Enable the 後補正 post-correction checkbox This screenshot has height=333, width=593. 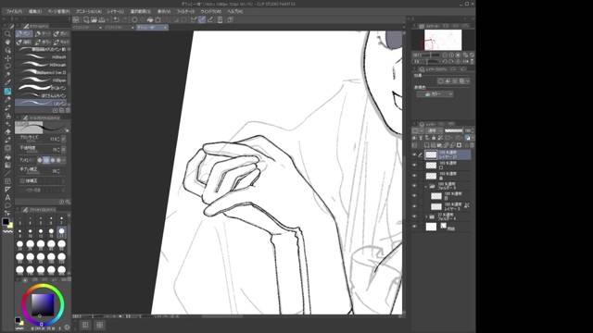click(22, 181)
